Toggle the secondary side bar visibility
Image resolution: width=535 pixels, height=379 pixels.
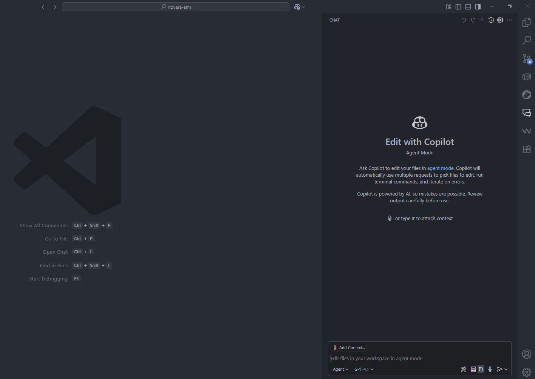pyautogui.click(x=478, y=7)
